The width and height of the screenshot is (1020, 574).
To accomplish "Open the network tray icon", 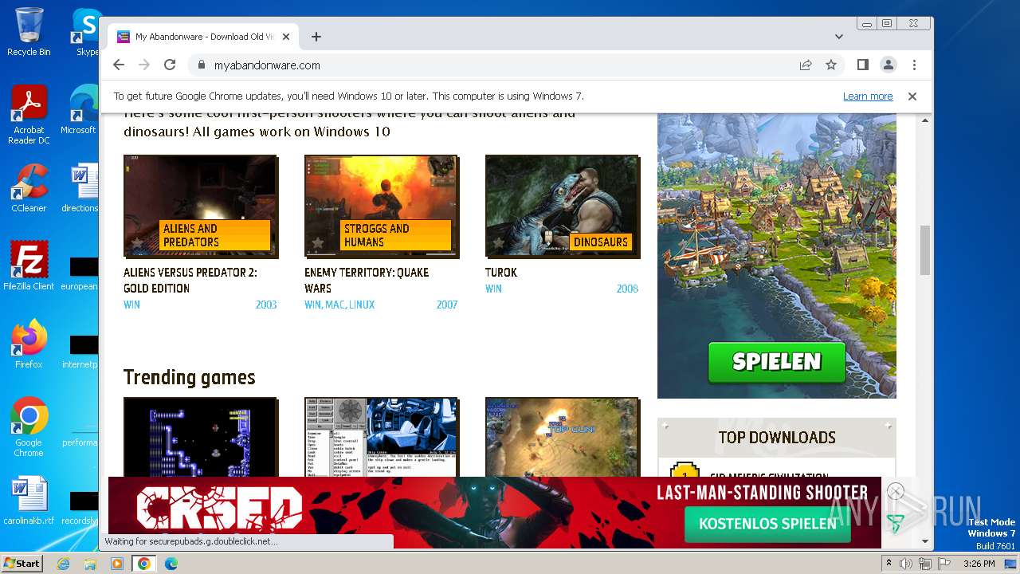I will [925, 564].
